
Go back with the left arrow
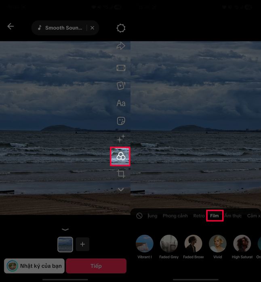click(x=11, y=27)
